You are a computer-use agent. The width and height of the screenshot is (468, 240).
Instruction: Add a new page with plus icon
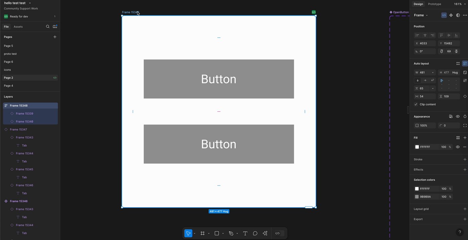55,37
